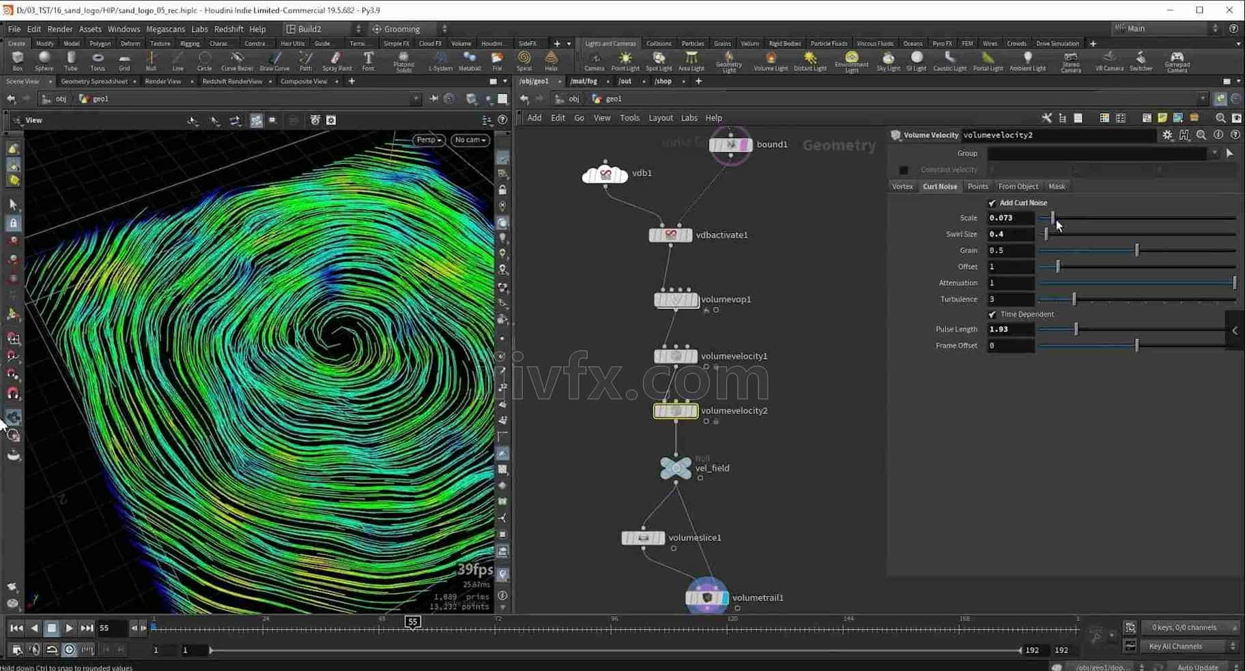1245x671 pixels.
Task: Open the Group field dropdown arrow
Action: point(1214,153)
